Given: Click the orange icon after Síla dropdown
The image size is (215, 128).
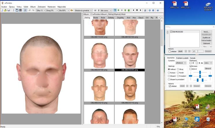Looking at the screenshot, I should (x=72, y=10).
